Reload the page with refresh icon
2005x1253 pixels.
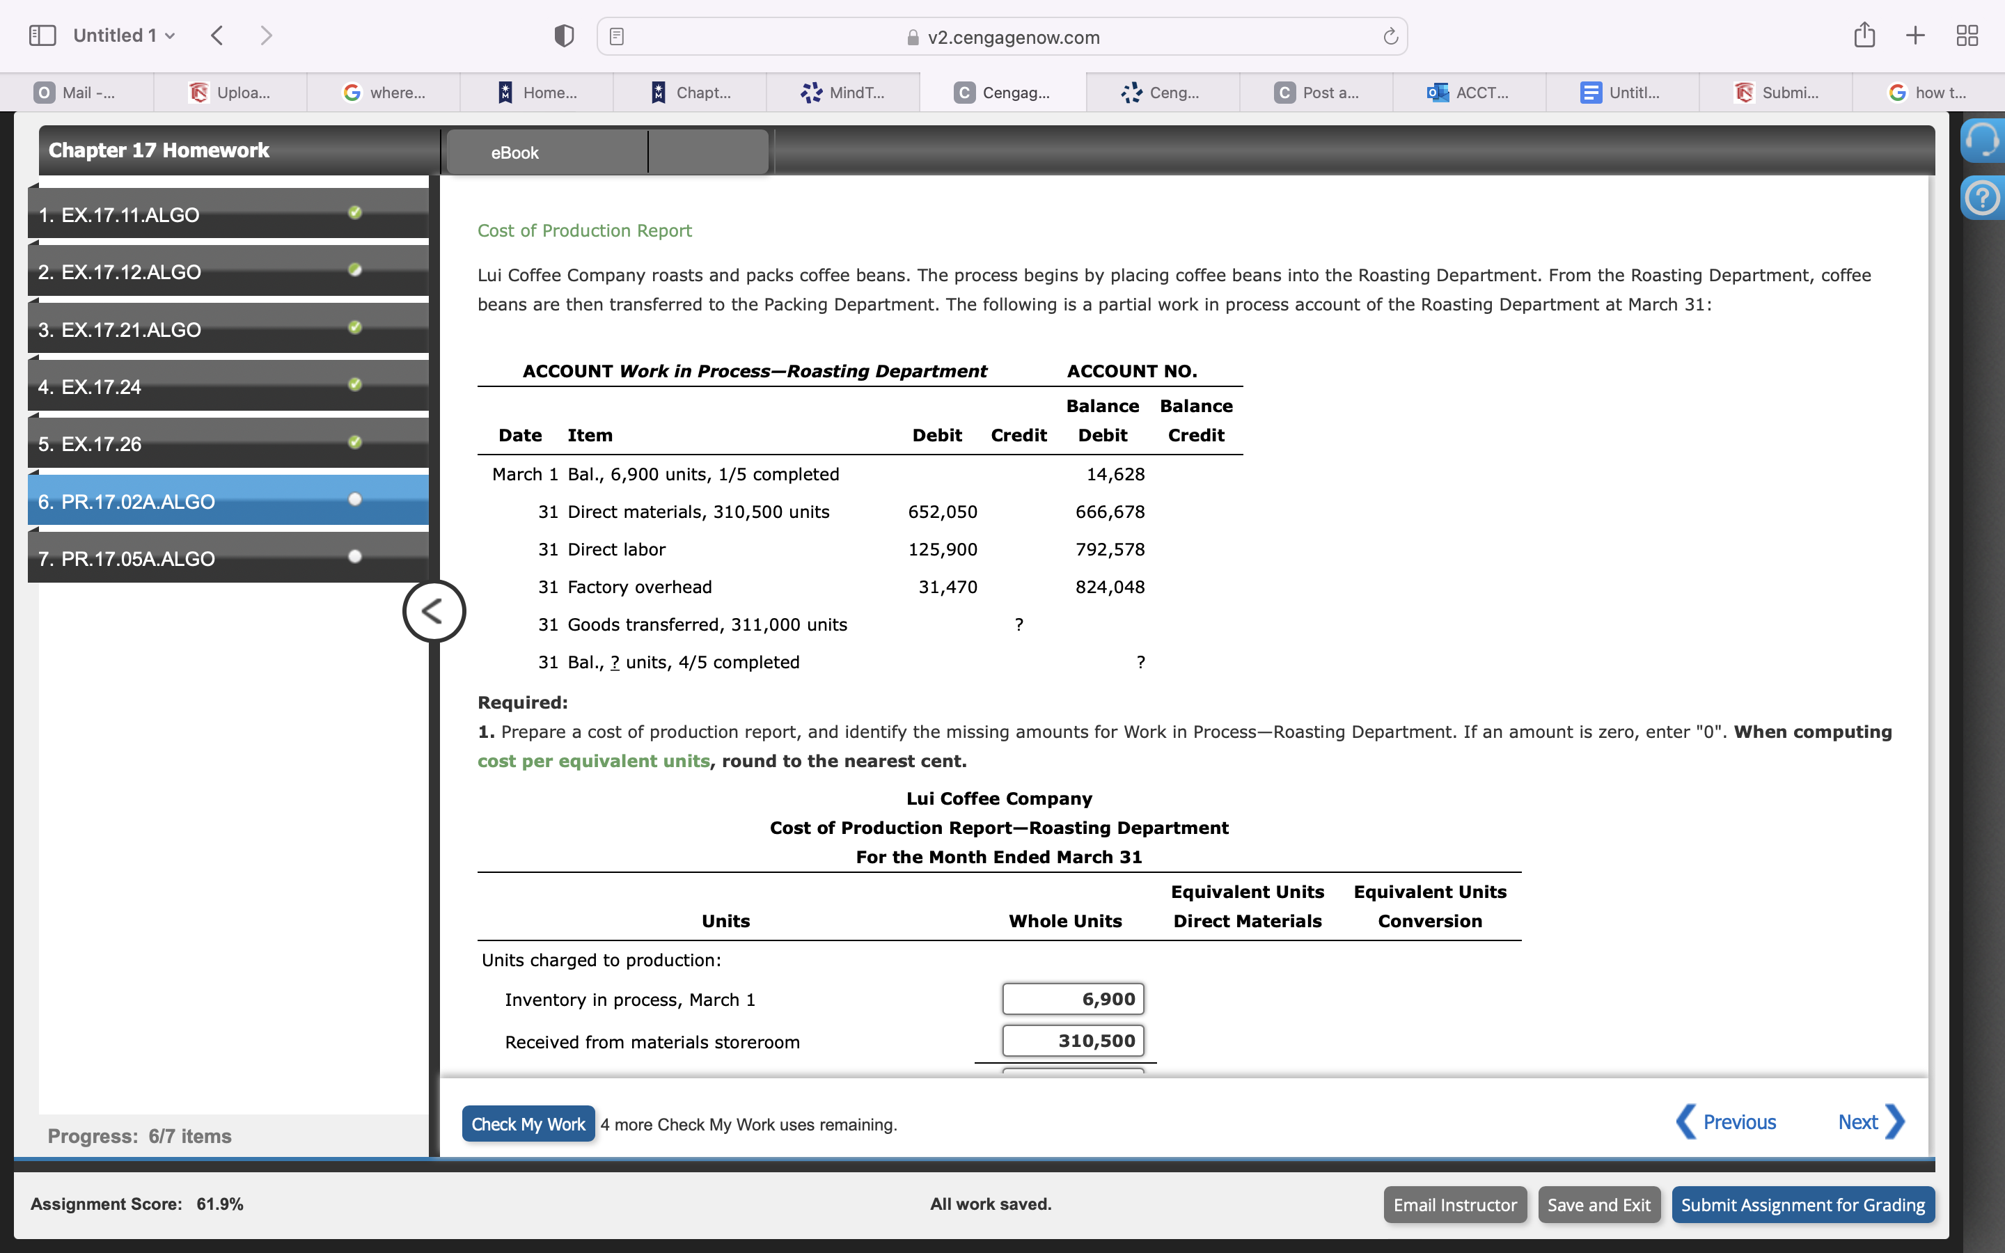[x=1390, y=36]
